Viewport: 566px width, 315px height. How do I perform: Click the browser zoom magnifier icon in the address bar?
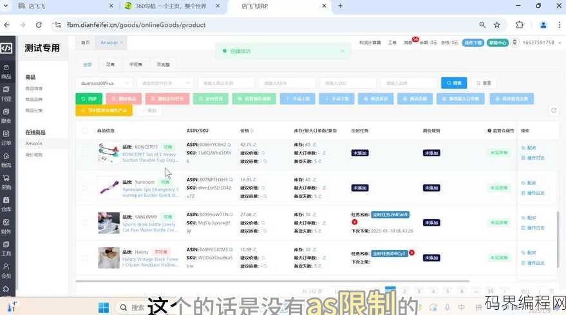coord(482,25)
